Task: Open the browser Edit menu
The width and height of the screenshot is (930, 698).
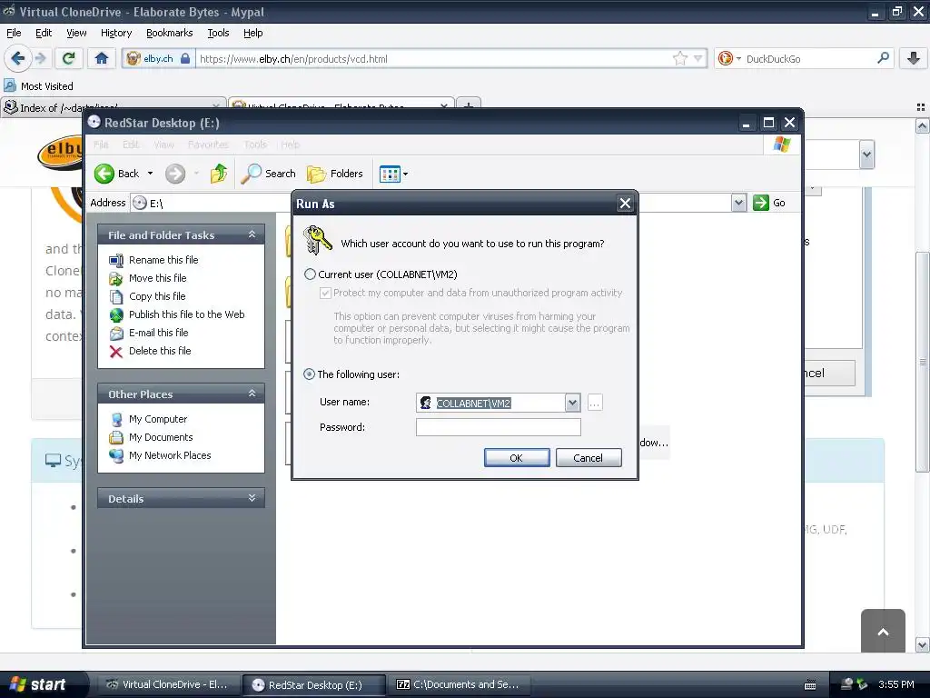Action: [x=44, y=33]
